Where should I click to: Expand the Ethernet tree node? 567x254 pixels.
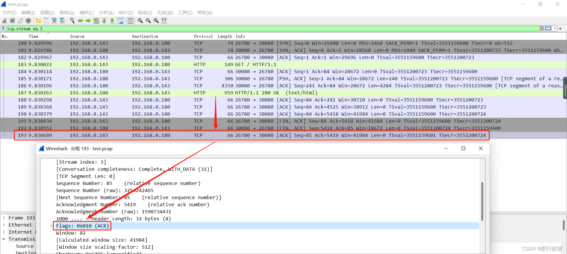click(x=4, y=225)
